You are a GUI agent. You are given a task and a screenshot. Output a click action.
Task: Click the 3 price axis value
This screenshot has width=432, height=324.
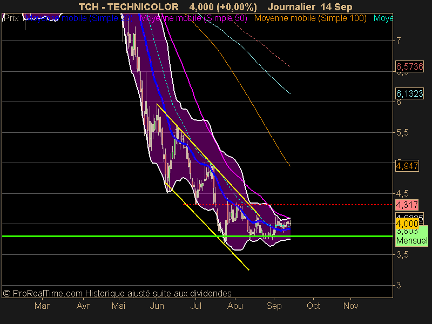(399, 286)
